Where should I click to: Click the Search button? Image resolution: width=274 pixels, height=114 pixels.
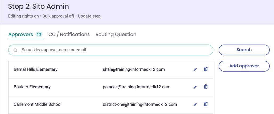pyautogui.click(x=244, y=50)
